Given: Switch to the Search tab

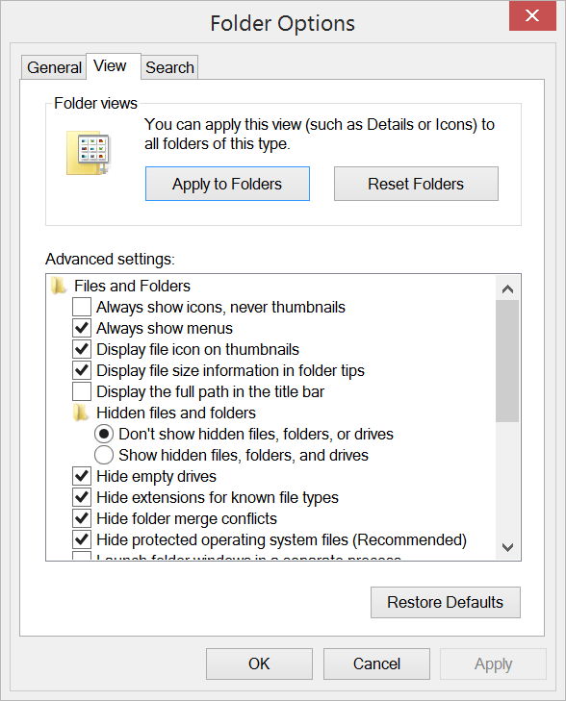Looking at the screenshot, I should [169, 67].
